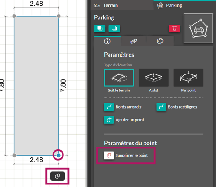Click the parking polygon preview thumbnail
The image size is (216, 187).
pos(198,28)
